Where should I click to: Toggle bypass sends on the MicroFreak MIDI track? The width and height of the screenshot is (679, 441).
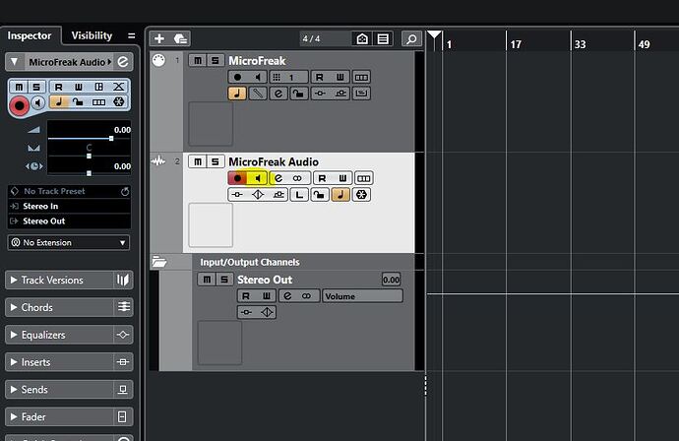click(x=340, y=94)
